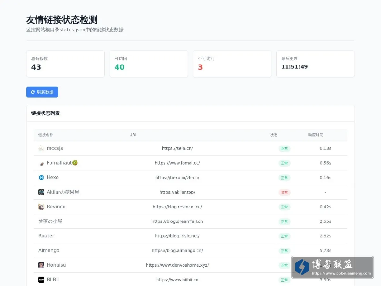Click the Revincx avatar icon
The image size is (381, 286).
(41, 207)
